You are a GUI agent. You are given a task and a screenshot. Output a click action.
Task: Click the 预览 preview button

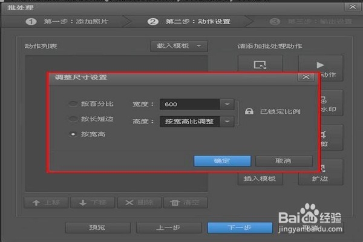(x=97, y=227)
